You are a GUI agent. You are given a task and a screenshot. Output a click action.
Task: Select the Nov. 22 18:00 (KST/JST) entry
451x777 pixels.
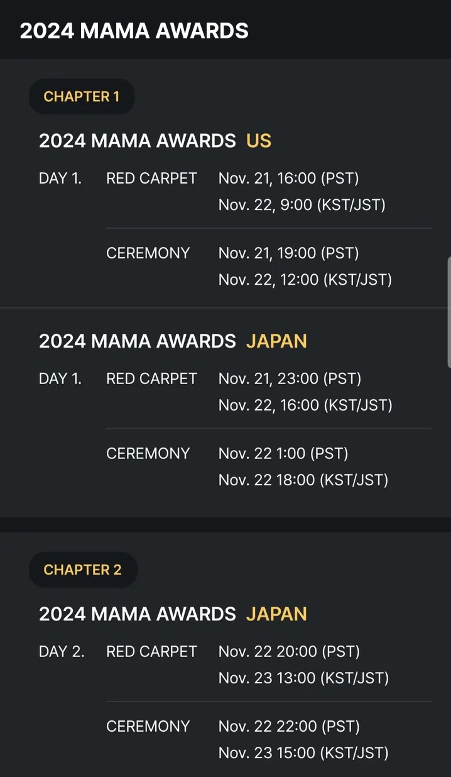coord(303,480)
